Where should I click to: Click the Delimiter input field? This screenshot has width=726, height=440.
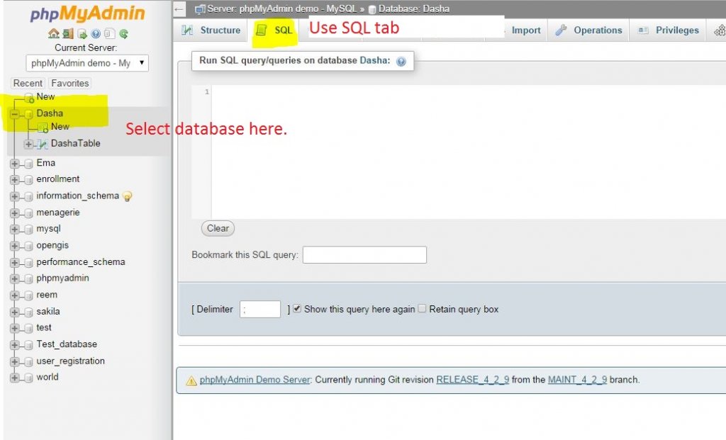(259, 309)
